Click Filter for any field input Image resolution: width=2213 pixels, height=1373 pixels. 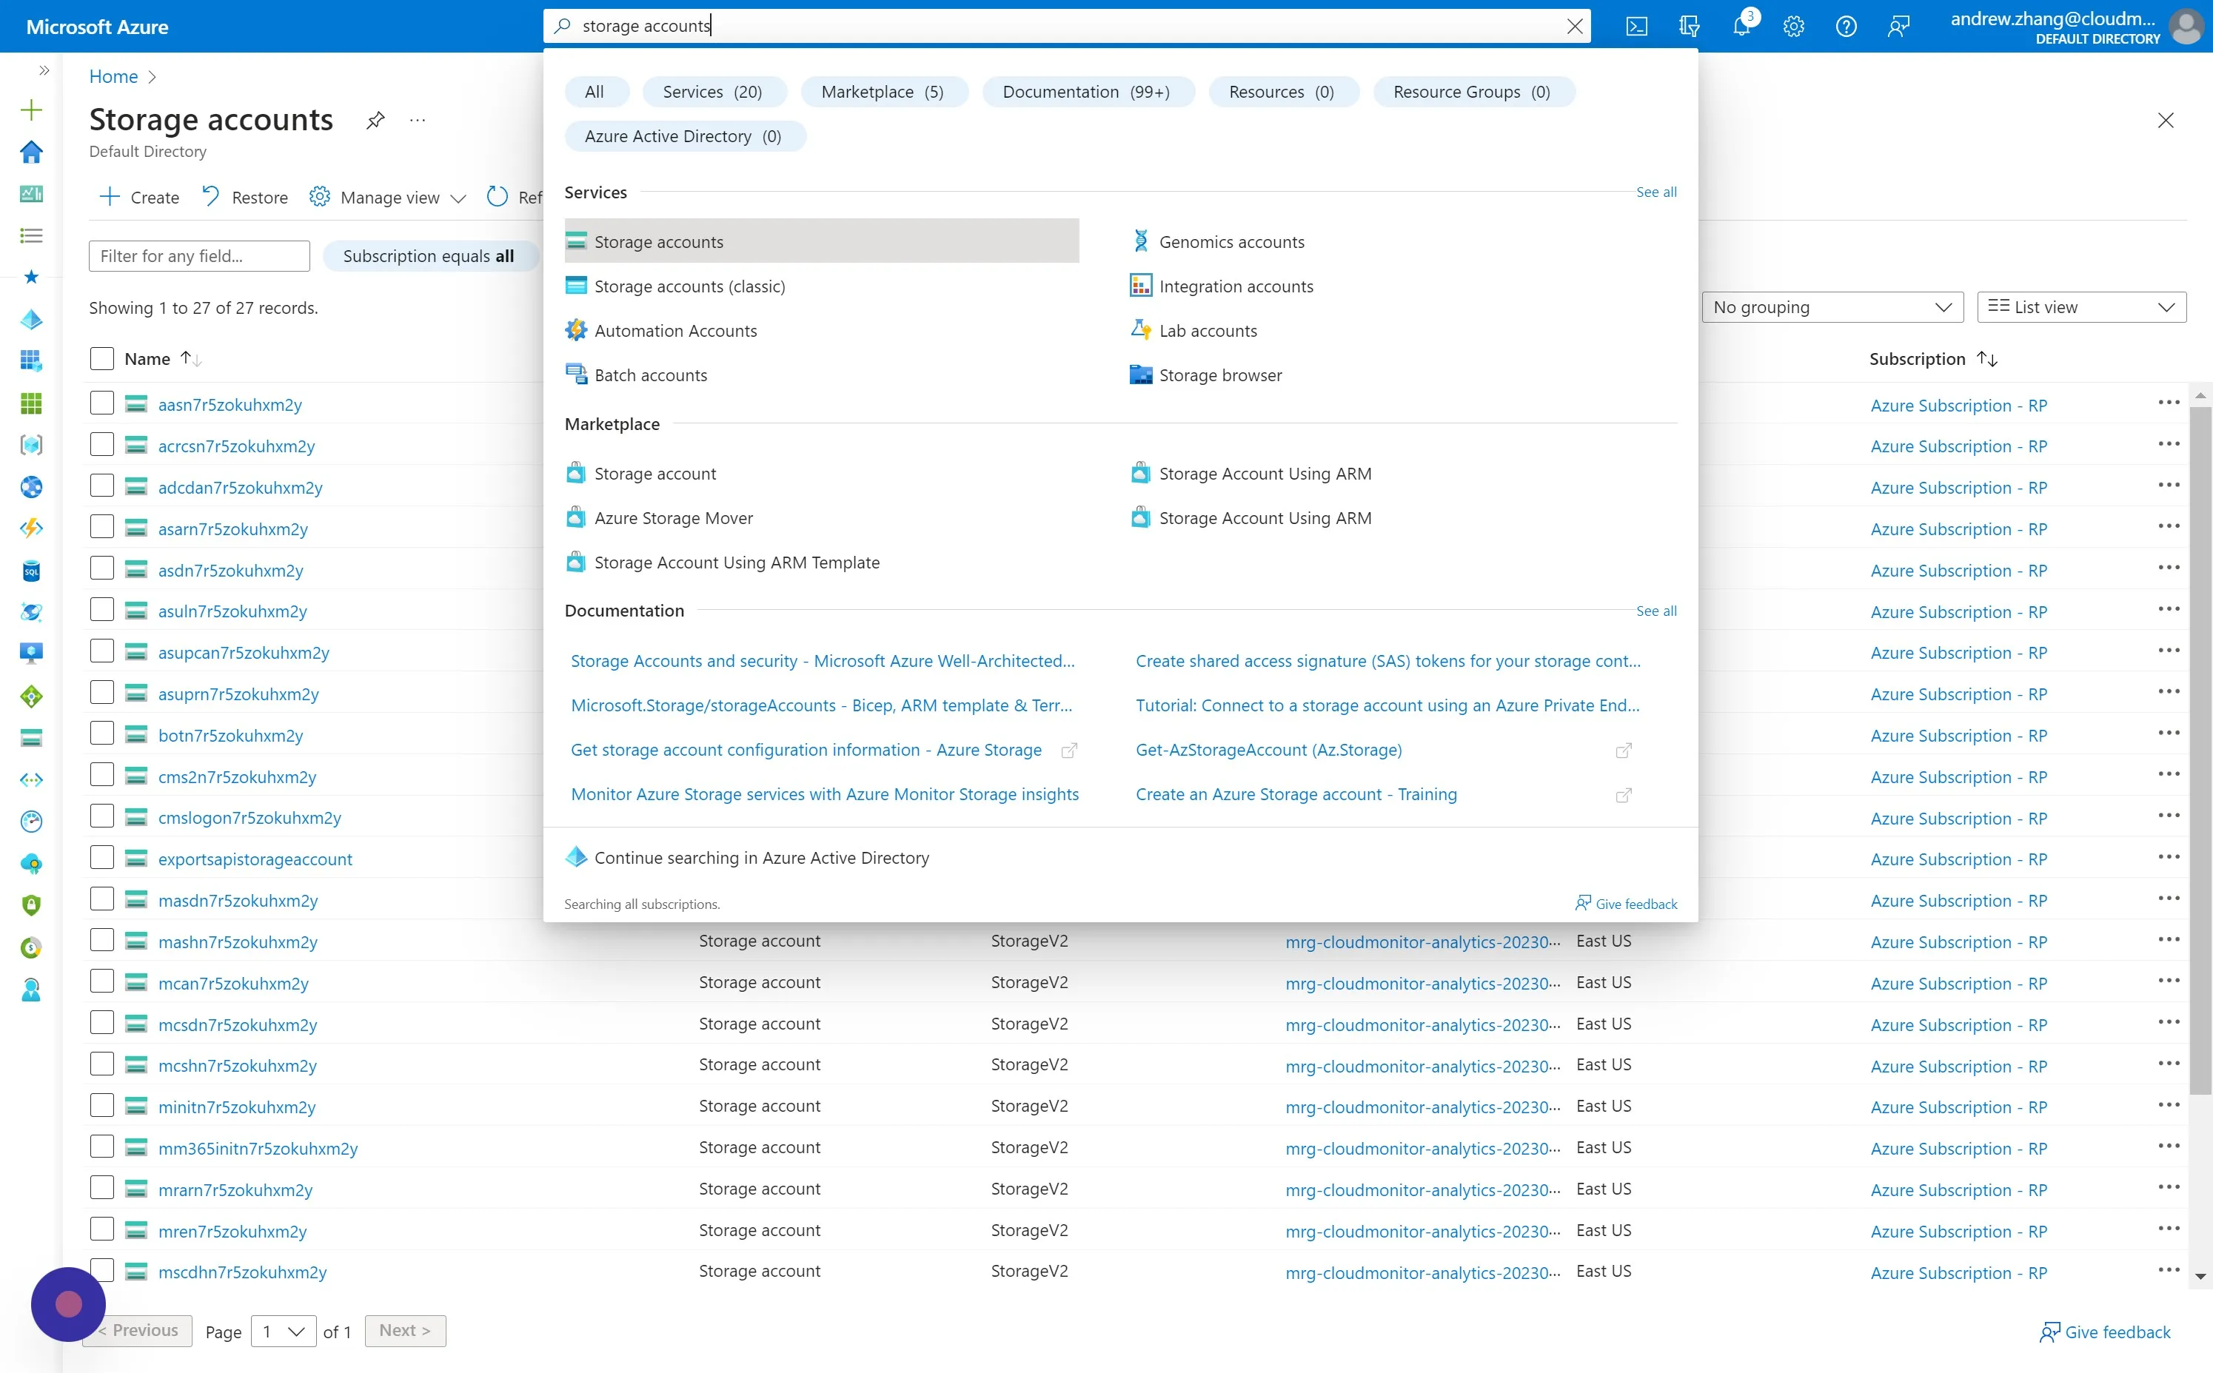199,256
